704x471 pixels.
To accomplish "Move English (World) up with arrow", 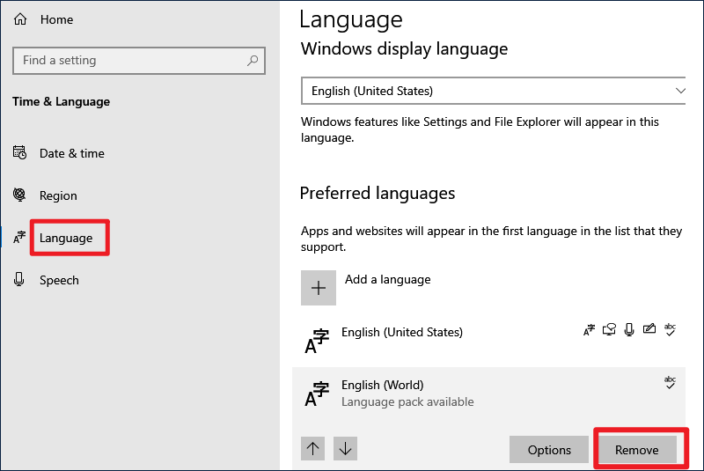I will (x=313, y=448).
